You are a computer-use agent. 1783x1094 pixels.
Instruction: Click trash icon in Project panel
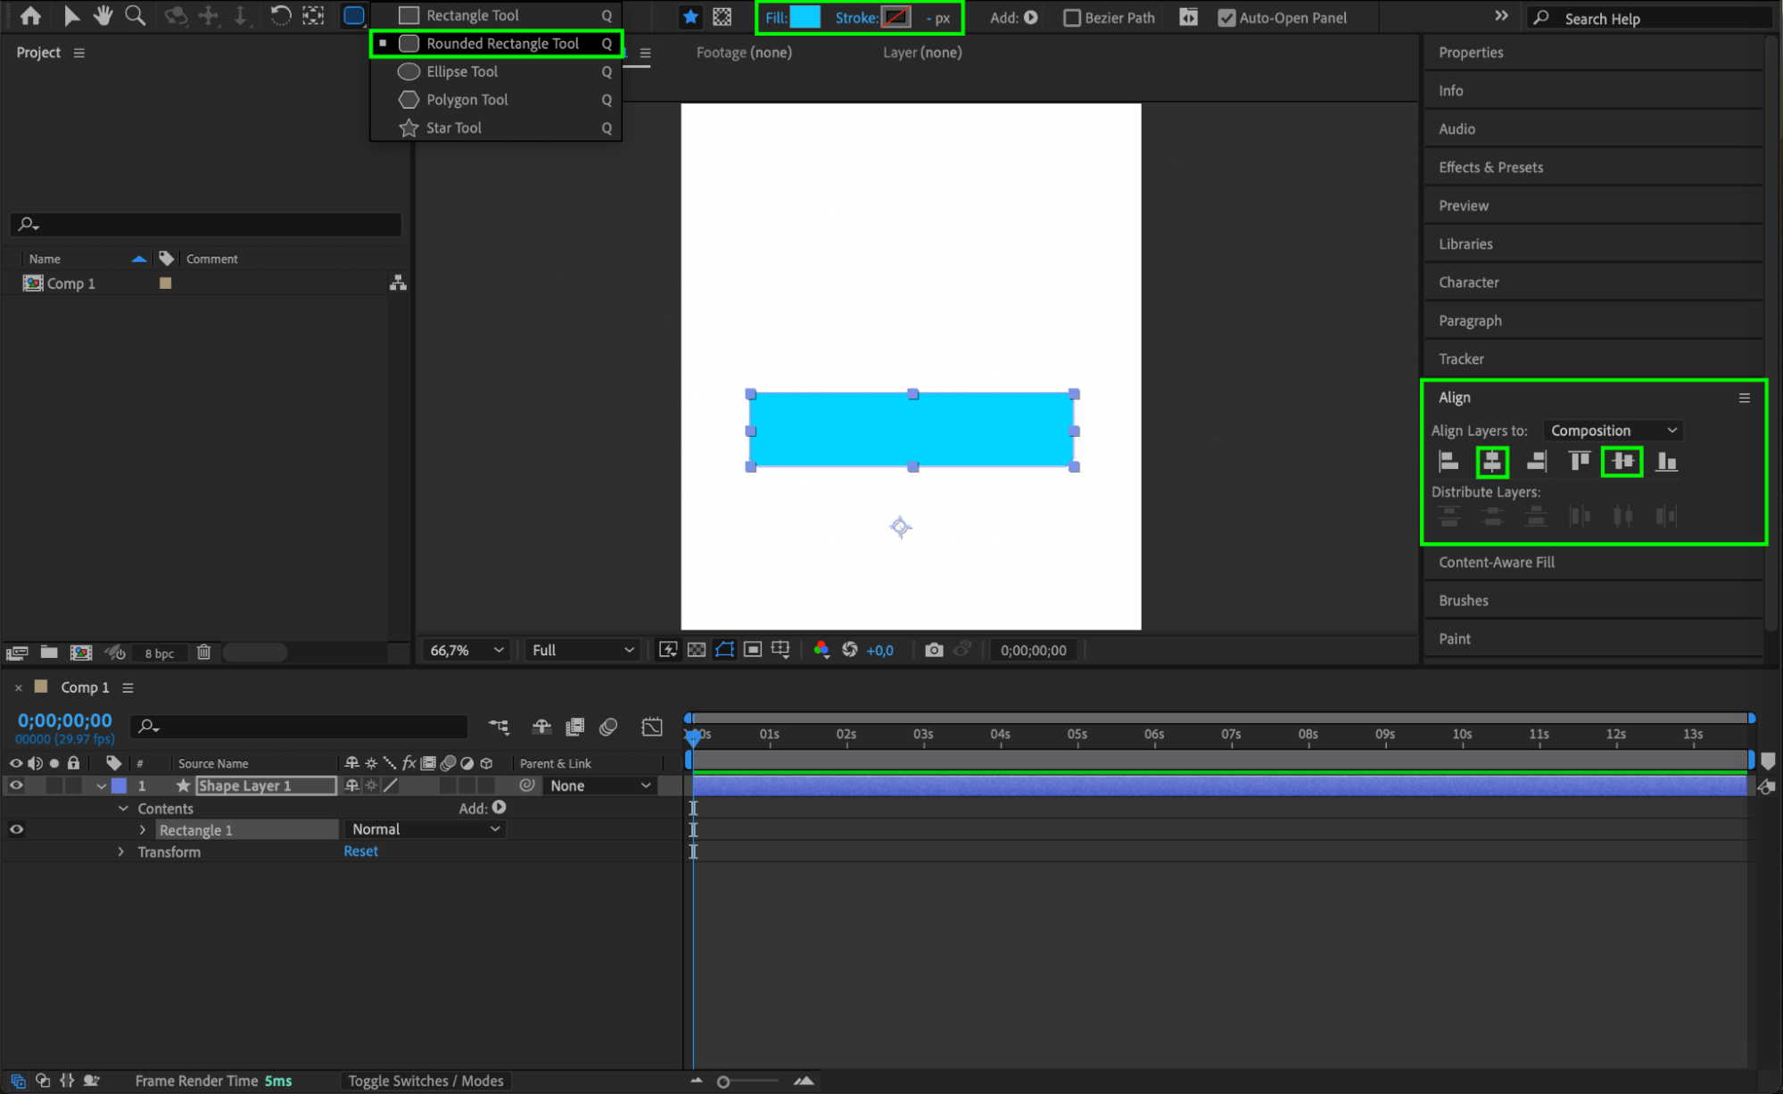click(x=203, y=653)
